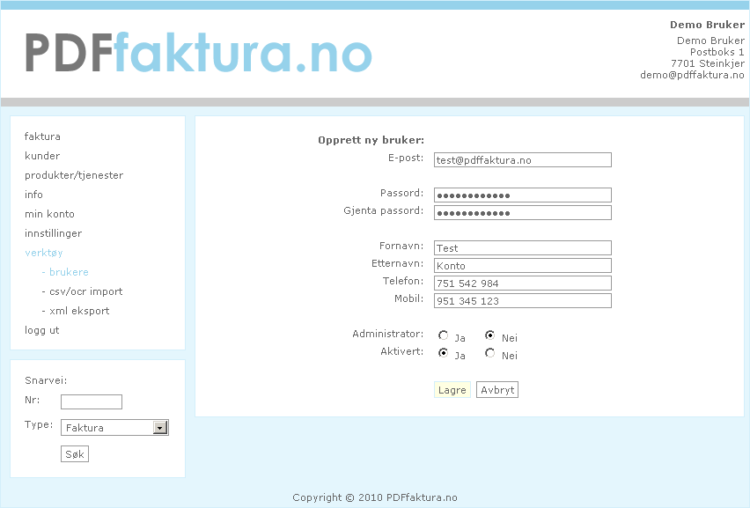This screenshot has height=508, width=750.
Task: Click the Snarvei Nr input
Action: tap(92, 401)
